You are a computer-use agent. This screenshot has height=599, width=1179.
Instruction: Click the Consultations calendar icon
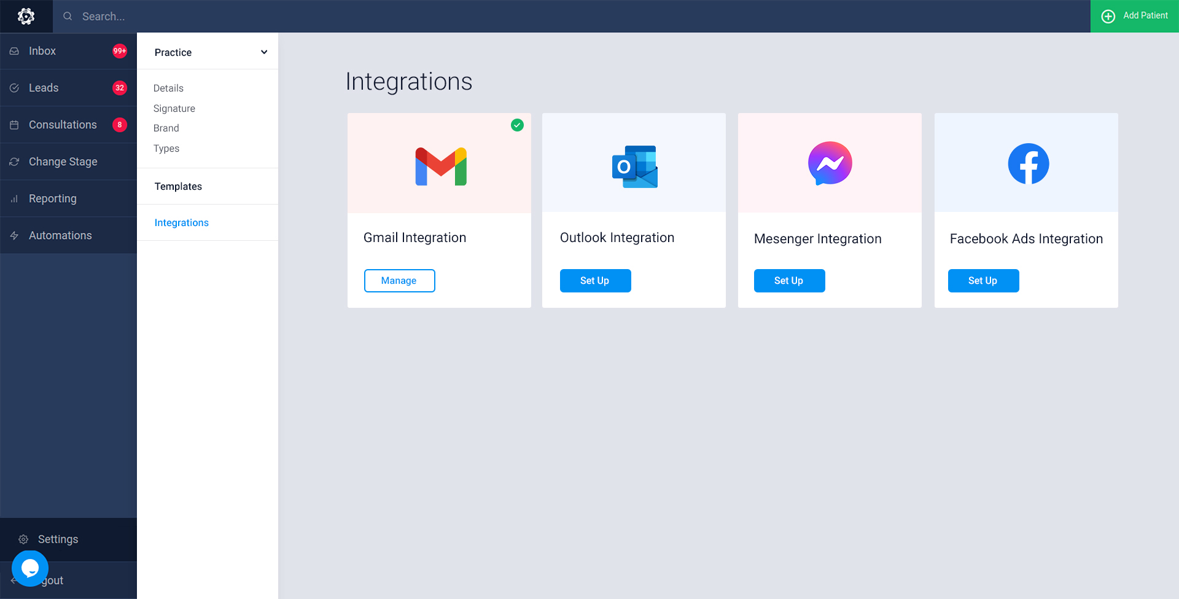point(14,125)
